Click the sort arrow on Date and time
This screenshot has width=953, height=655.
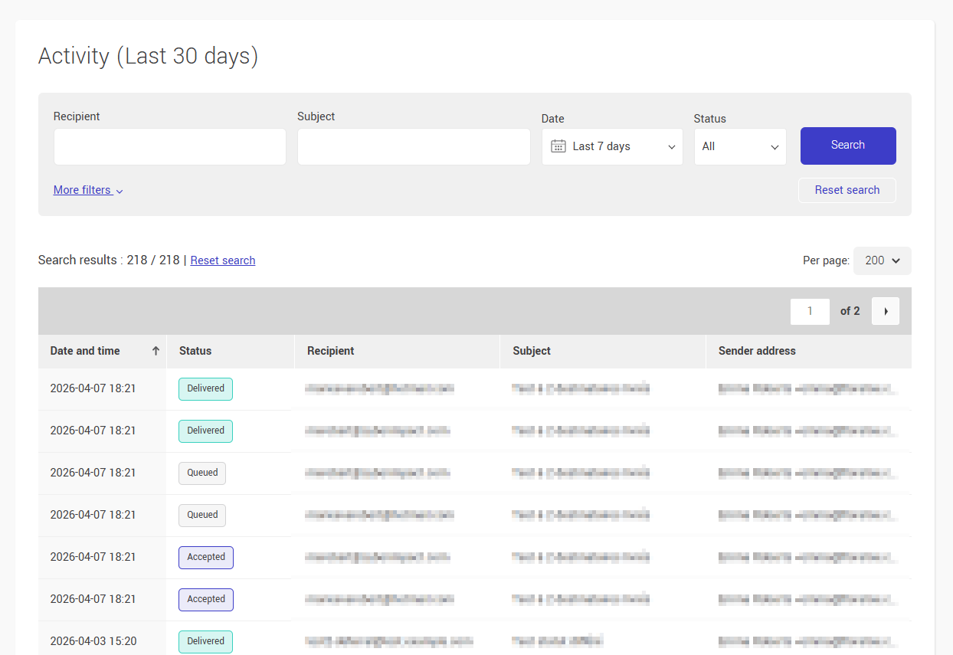[x=156, y=351]
